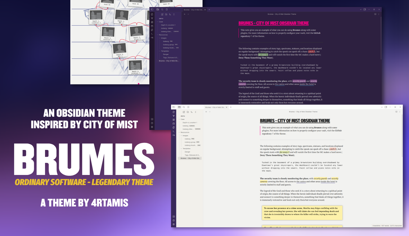409x236 pixels.
Task: Open Depth 4, Location 1 in light window
Action: (x=190, y=123)
